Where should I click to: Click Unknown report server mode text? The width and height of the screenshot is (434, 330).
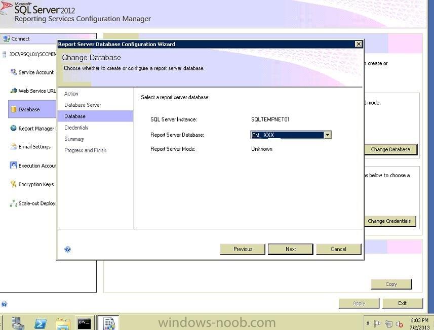coord(261,149)
